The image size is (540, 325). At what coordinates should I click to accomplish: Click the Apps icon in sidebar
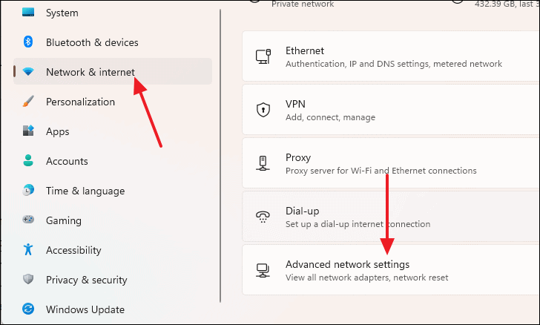tap(28, 131)
